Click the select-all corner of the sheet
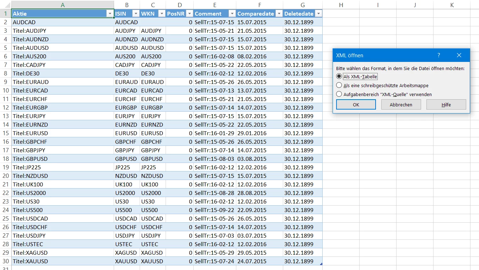The width and height of the screenshot is (479, 270). [x=6, y=5]
